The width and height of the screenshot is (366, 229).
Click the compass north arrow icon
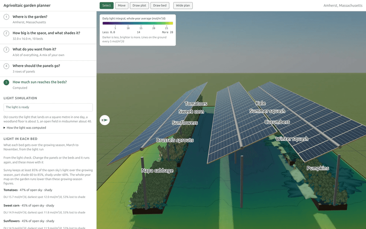[105, 120]
